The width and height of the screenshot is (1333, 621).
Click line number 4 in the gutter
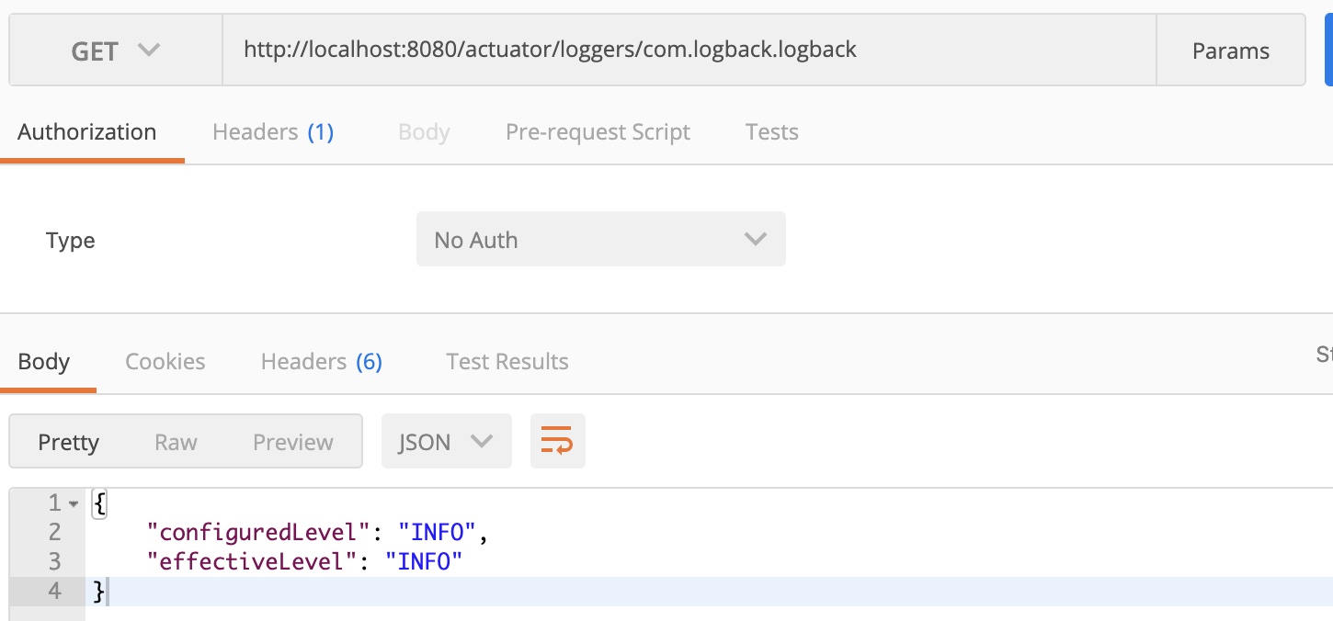tap(54, 591)
